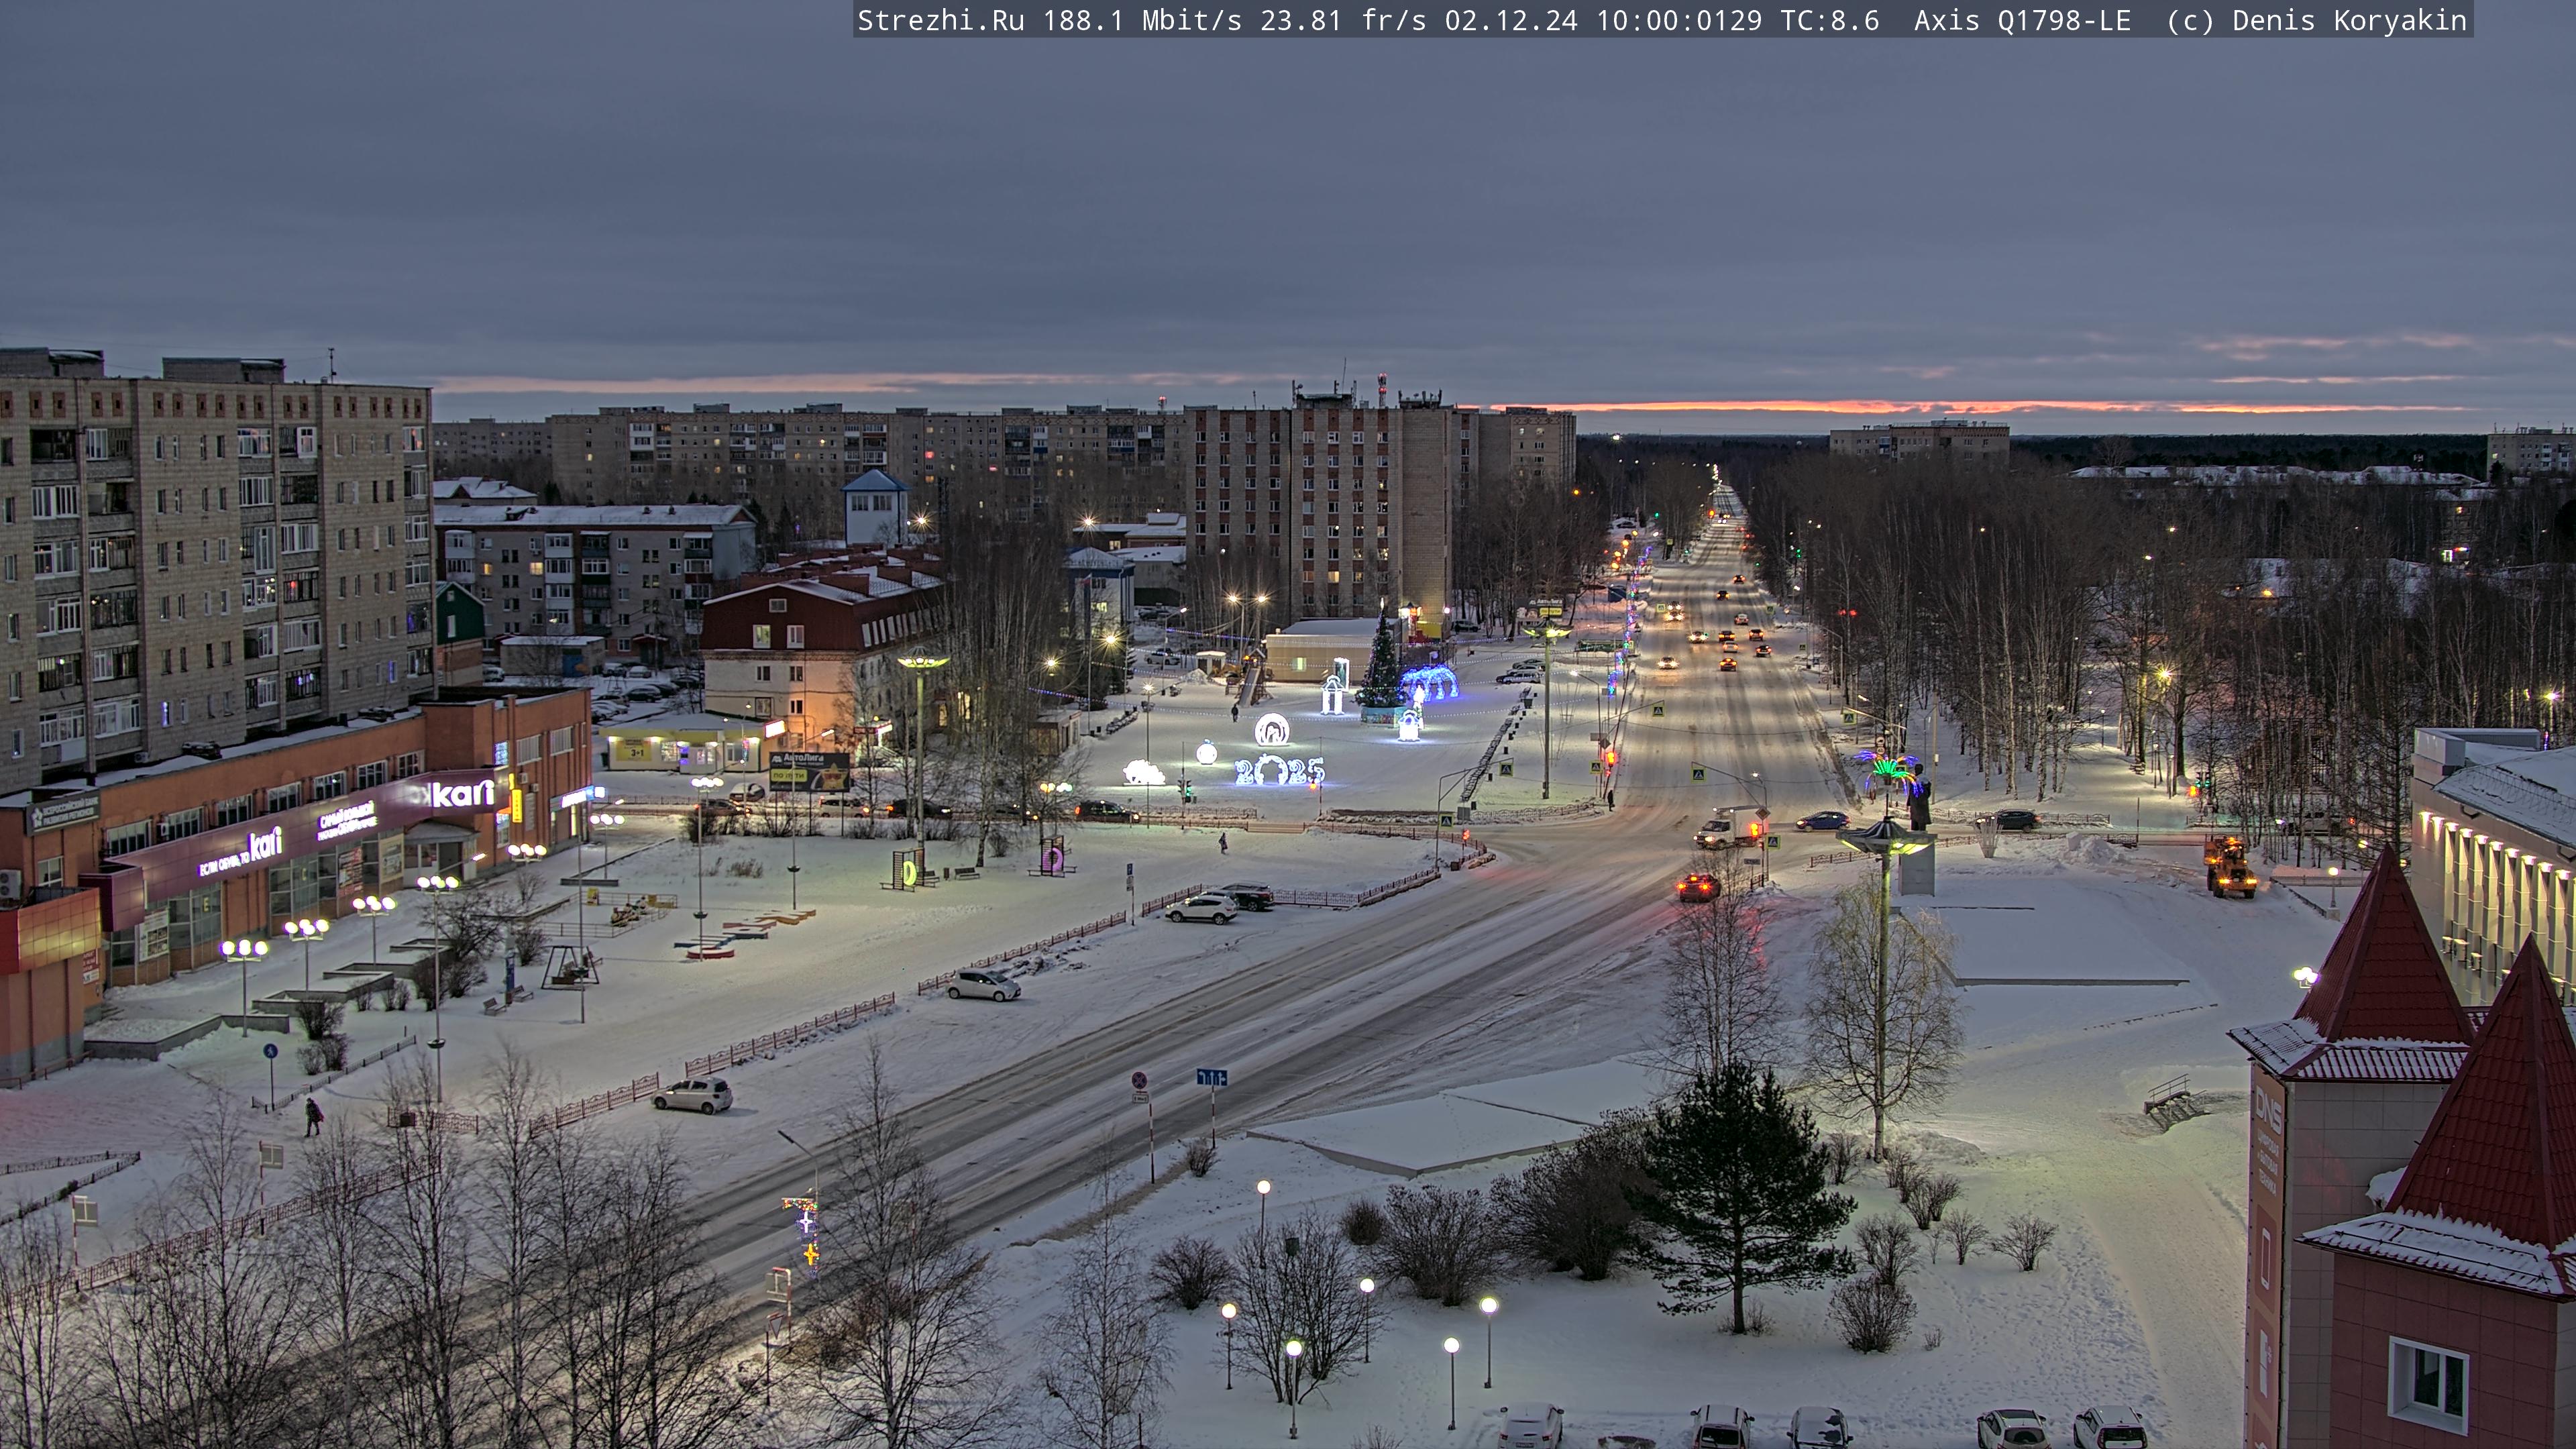Select the "TC:8.6" readout
2576x1449 pixels.
(x=1830, y=20)
